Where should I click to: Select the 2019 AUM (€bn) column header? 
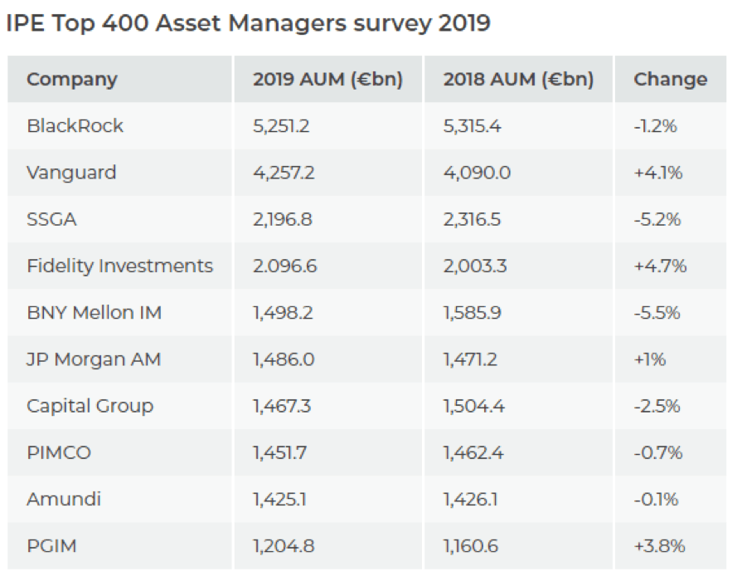point(327,80)
